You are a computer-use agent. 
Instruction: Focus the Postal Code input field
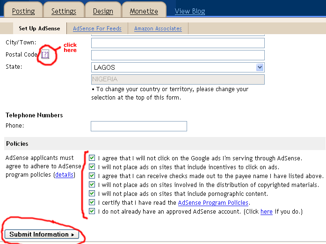178,55
